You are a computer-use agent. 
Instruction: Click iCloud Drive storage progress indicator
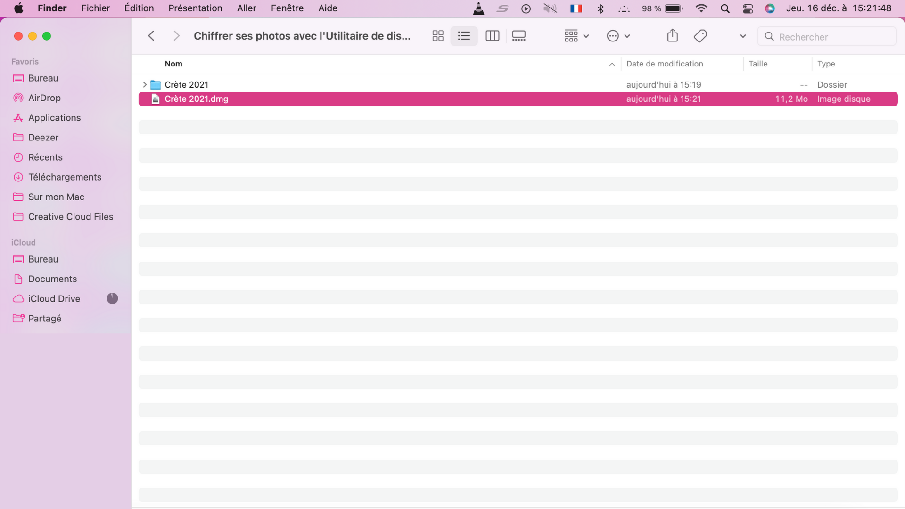tap(112, 298)
